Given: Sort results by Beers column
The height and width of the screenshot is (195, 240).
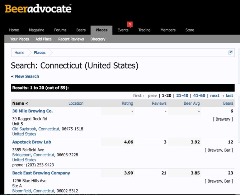Looking at the screenshot, I should (x=228, y=103).
